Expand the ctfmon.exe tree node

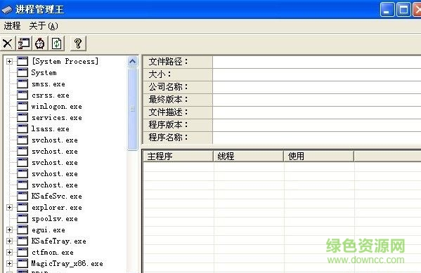tap(9, 253)
